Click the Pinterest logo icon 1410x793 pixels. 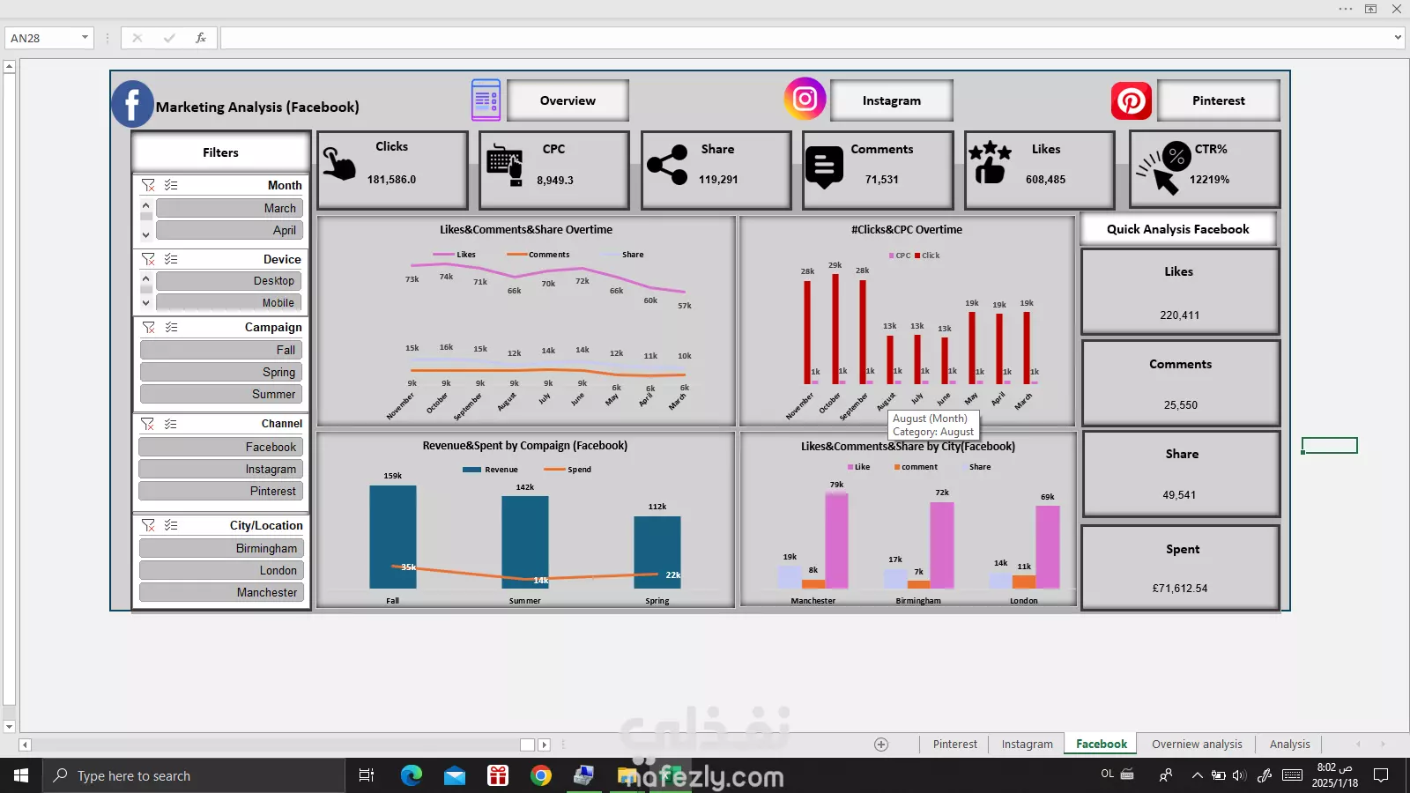pyautogui.click(x=1132, y=101)
